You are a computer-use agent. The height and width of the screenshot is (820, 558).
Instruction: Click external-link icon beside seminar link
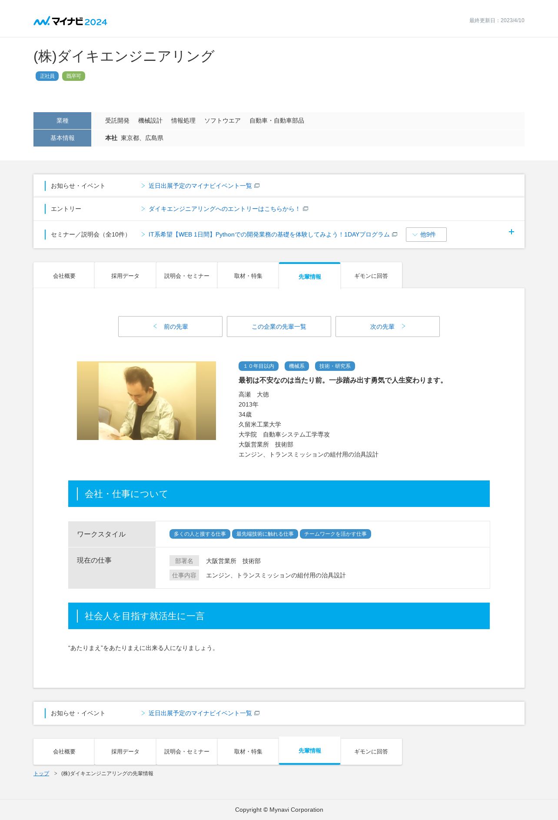pos(395,234)
